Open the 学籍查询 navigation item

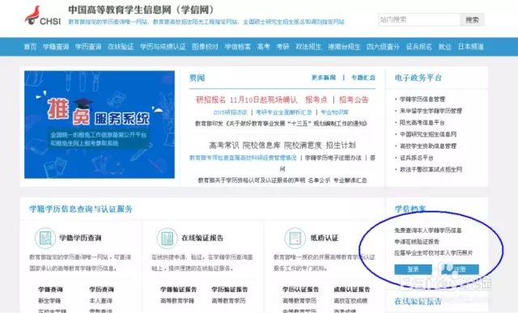pos(56,47)
